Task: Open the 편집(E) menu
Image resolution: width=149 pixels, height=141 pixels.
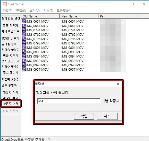Action: [x=21, y=11]
